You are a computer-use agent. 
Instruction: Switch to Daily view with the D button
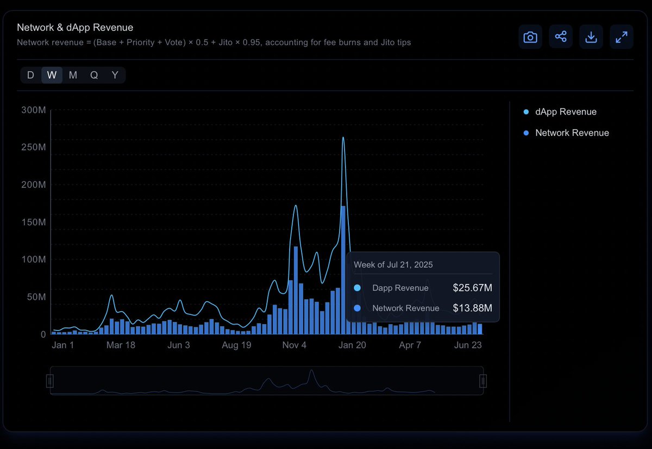tap(30, 75)
